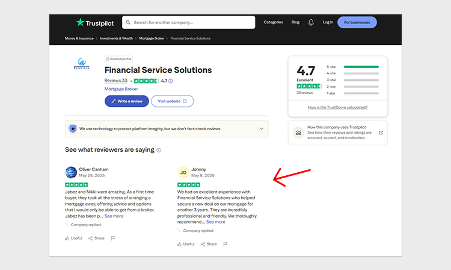Click the info icon beside 4.7 rating

(x=171, y=81)
